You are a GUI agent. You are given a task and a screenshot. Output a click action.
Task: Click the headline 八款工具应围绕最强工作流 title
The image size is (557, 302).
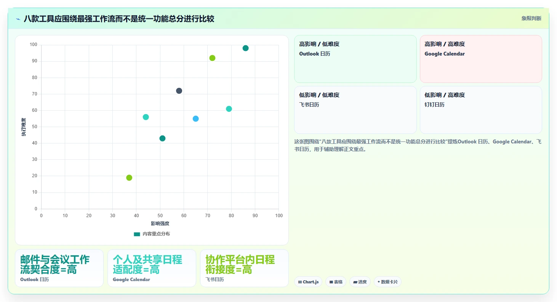click(119, 19)
